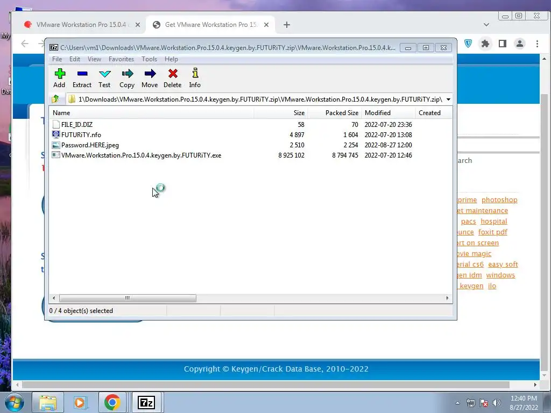Close the first VMware Workstation tab
The width and height of the screenshot is (551, 413).
pyautogui.click(x=138, y=25)
